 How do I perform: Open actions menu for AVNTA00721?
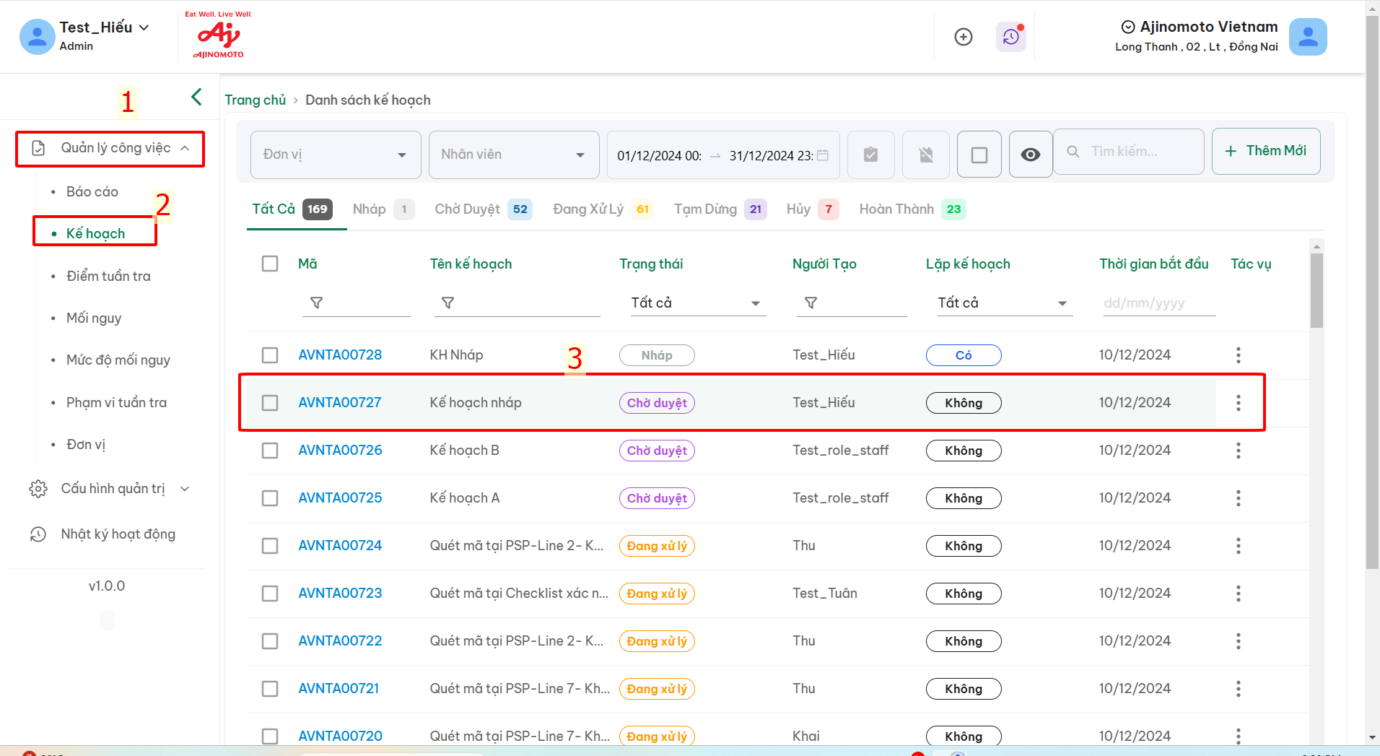point(1239,689)
